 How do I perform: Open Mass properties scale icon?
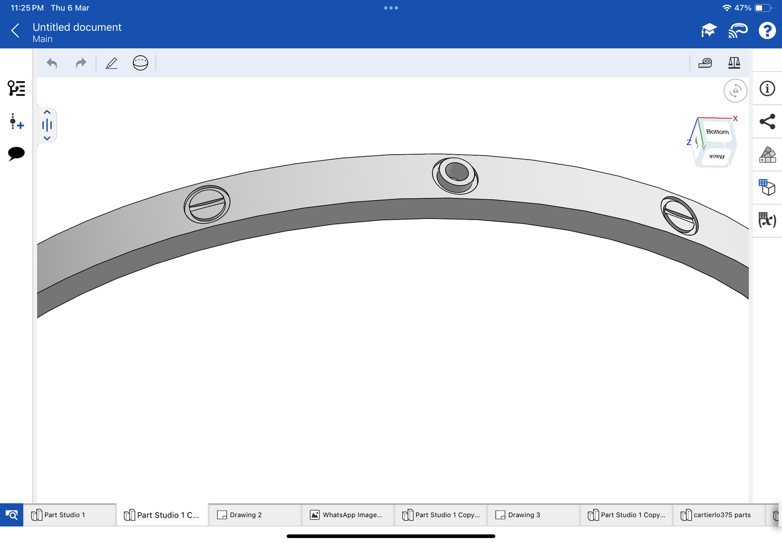click(x=734, y=63)
